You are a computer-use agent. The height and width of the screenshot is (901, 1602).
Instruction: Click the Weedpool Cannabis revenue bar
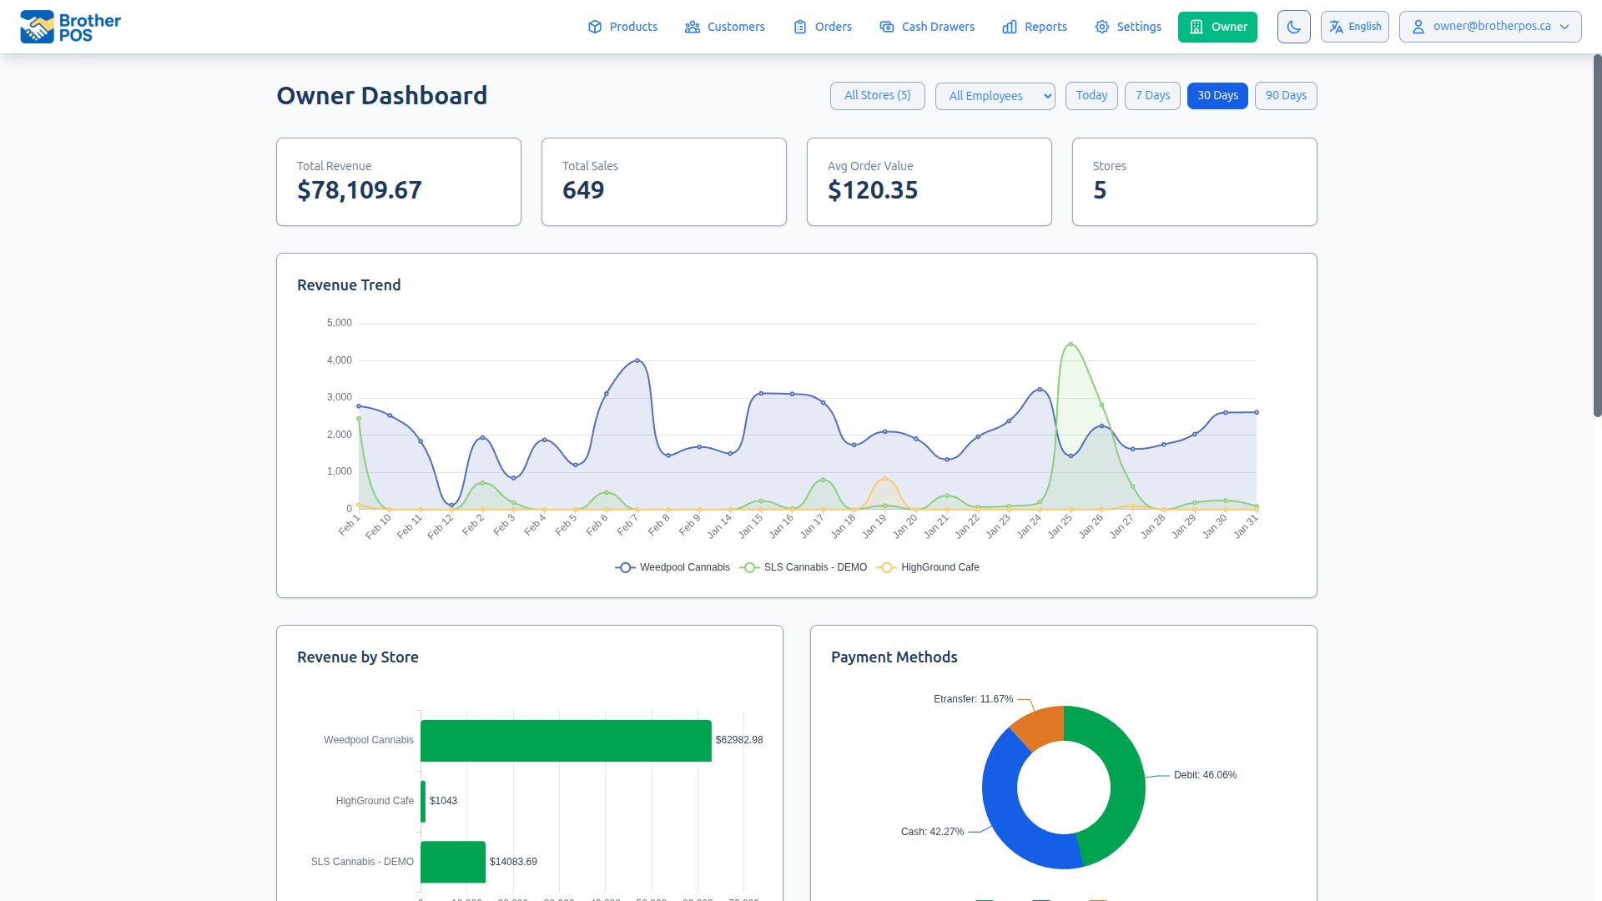565,740
